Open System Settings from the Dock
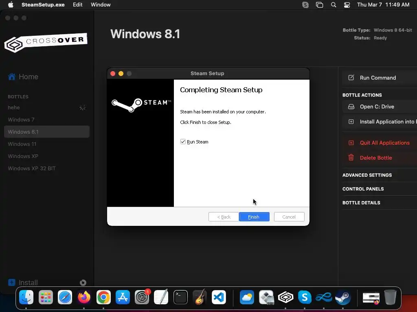This screenshot has height=312, width=417. point(142,297)
